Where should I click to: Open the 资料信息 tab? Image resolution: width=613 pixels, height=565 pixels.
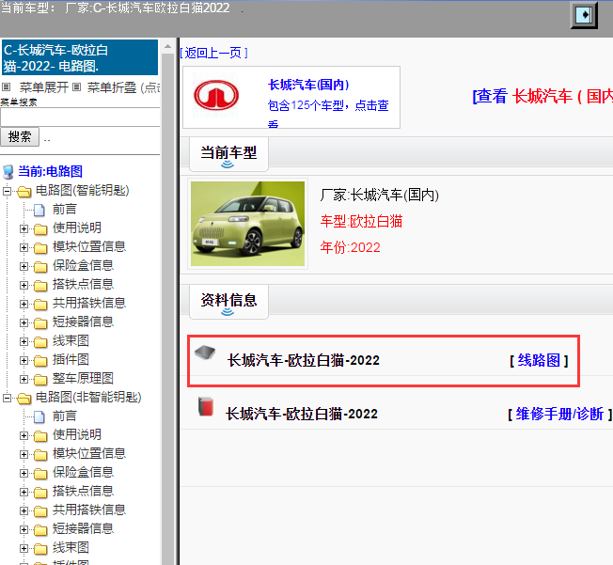pos(228,301)
